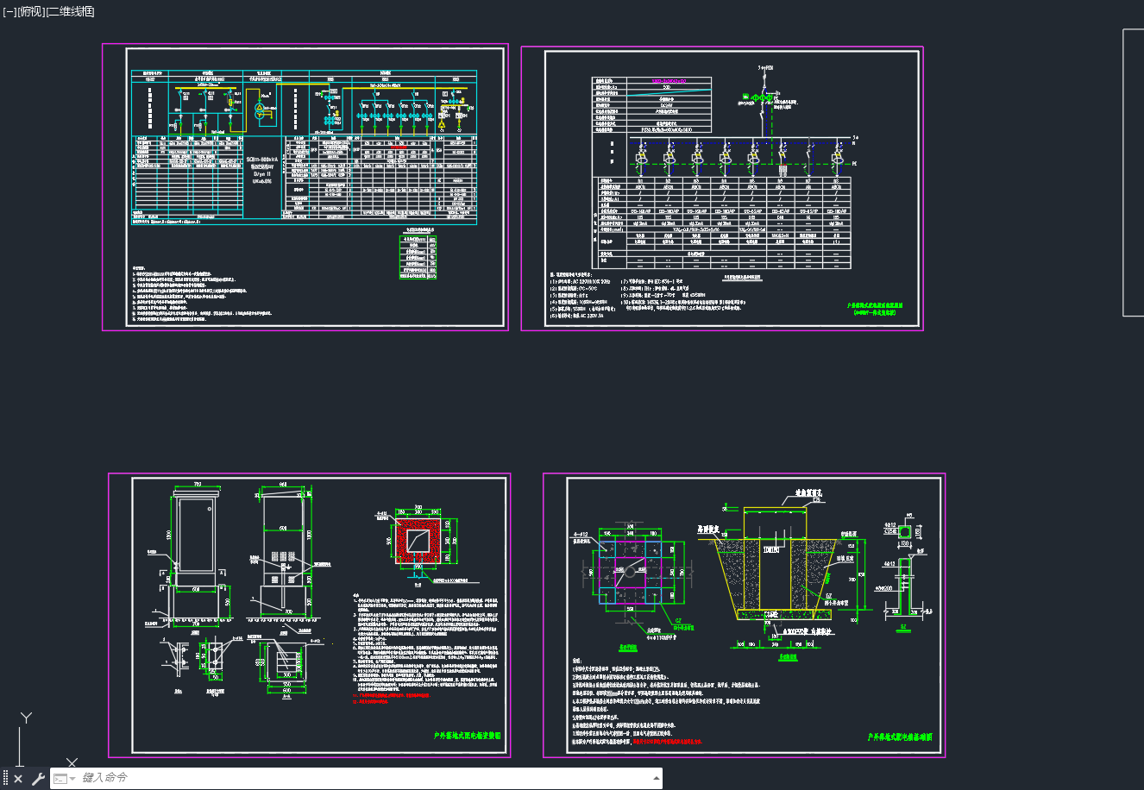Click the UCS Y-axis icon
The image size is (1144, 790).
27,718
